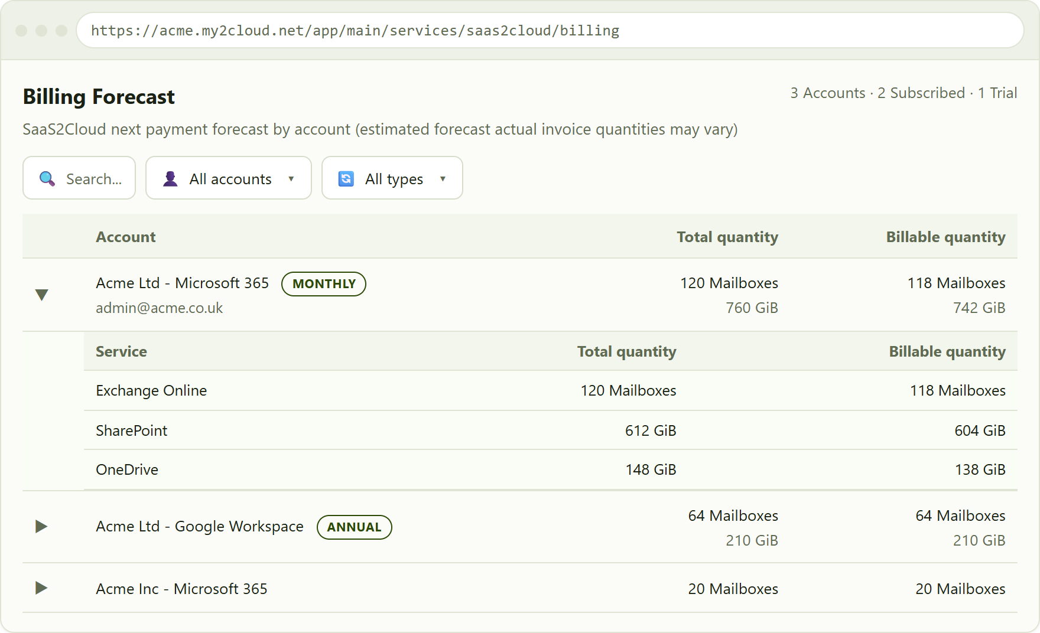Click the admin@acme.co.uk email
Screen dimensions: 1040x633
[x=160, y=308]
